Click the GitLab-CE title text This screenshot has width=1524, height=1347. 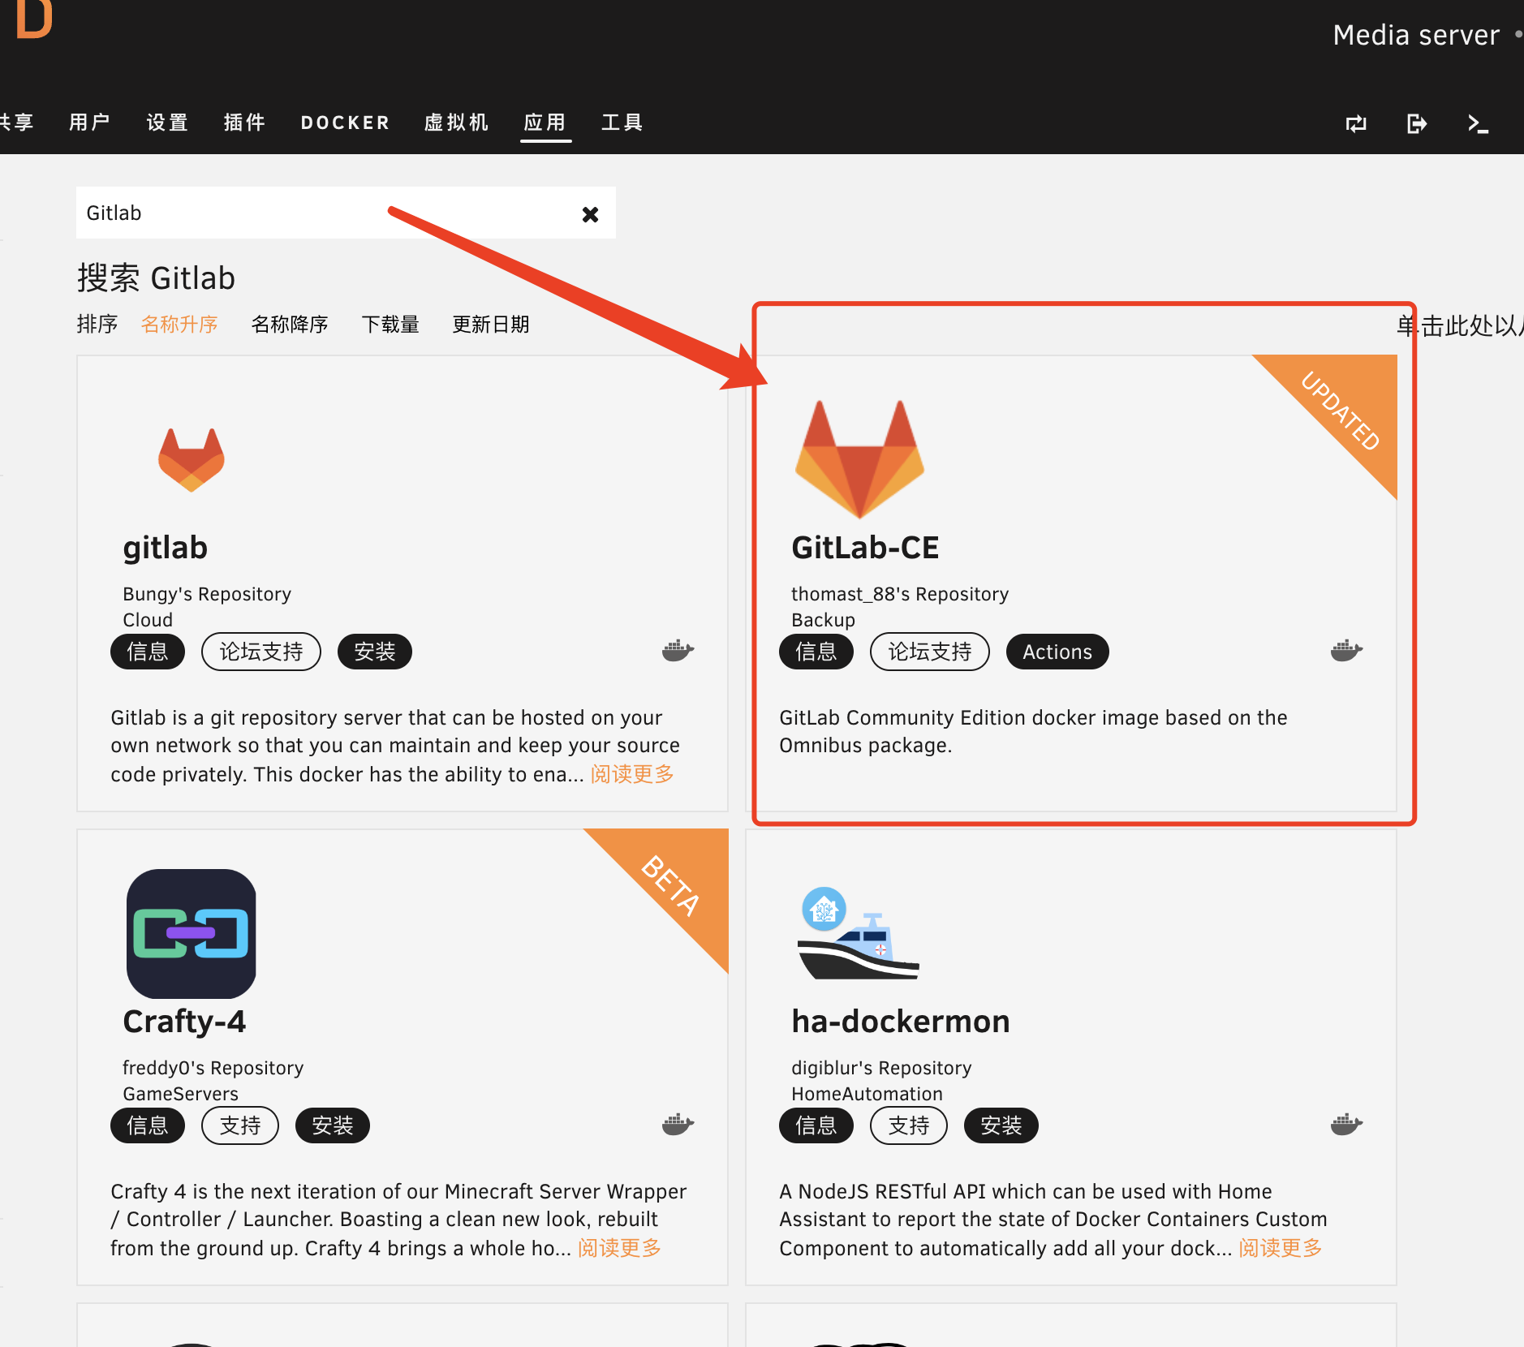pos(865,548)
